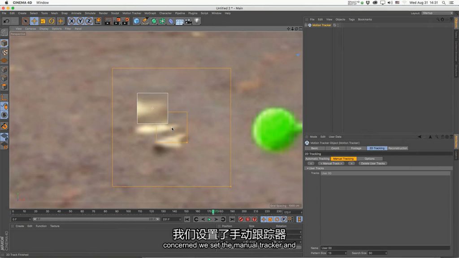The image size is (459, 258).
Task: Click the Record Active Objects button
Action: (241, 219)
